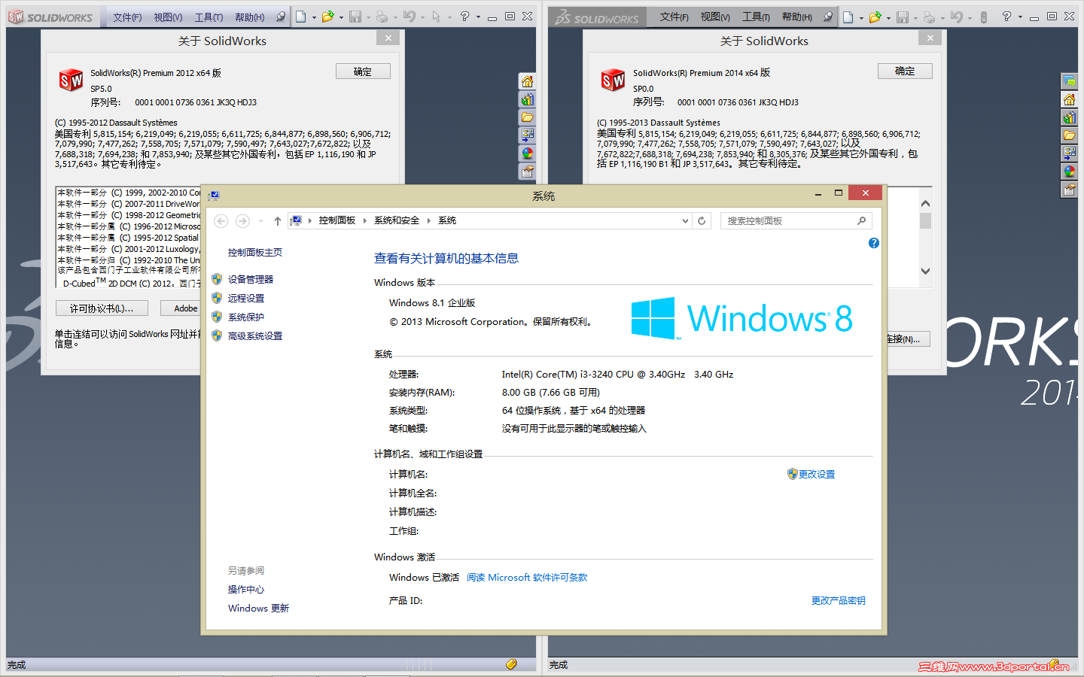Screen dimensions: 1084x677
Task: Expand breadcrumb arrow after 控制面板
Action: coord(365,220)
